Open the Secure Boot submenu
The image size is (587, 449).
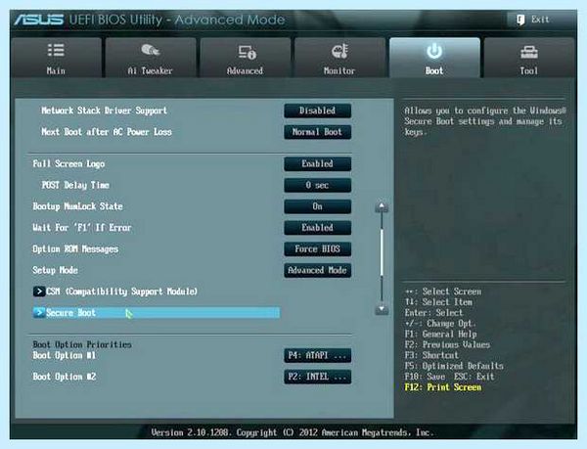pos(157,312)
